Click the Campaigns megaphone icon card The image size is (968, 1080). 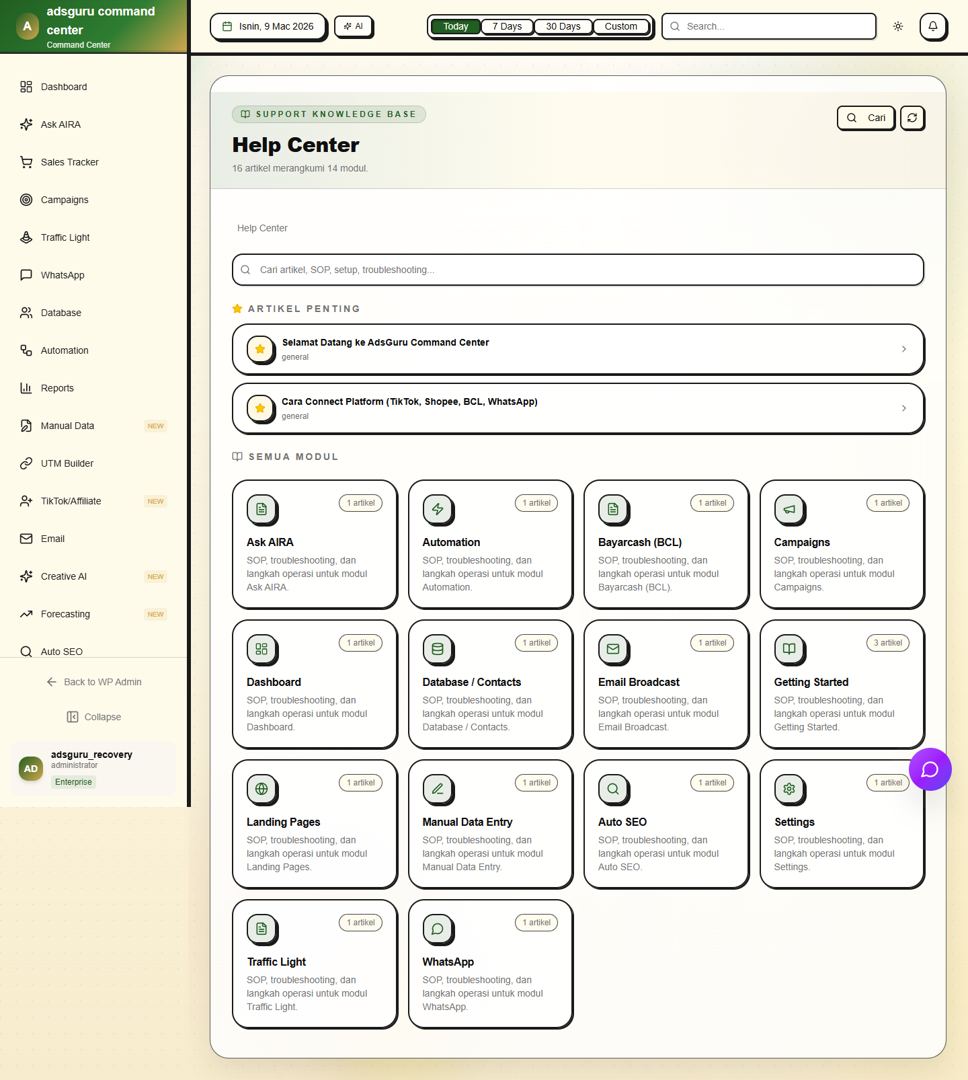[x=789, y=510]
